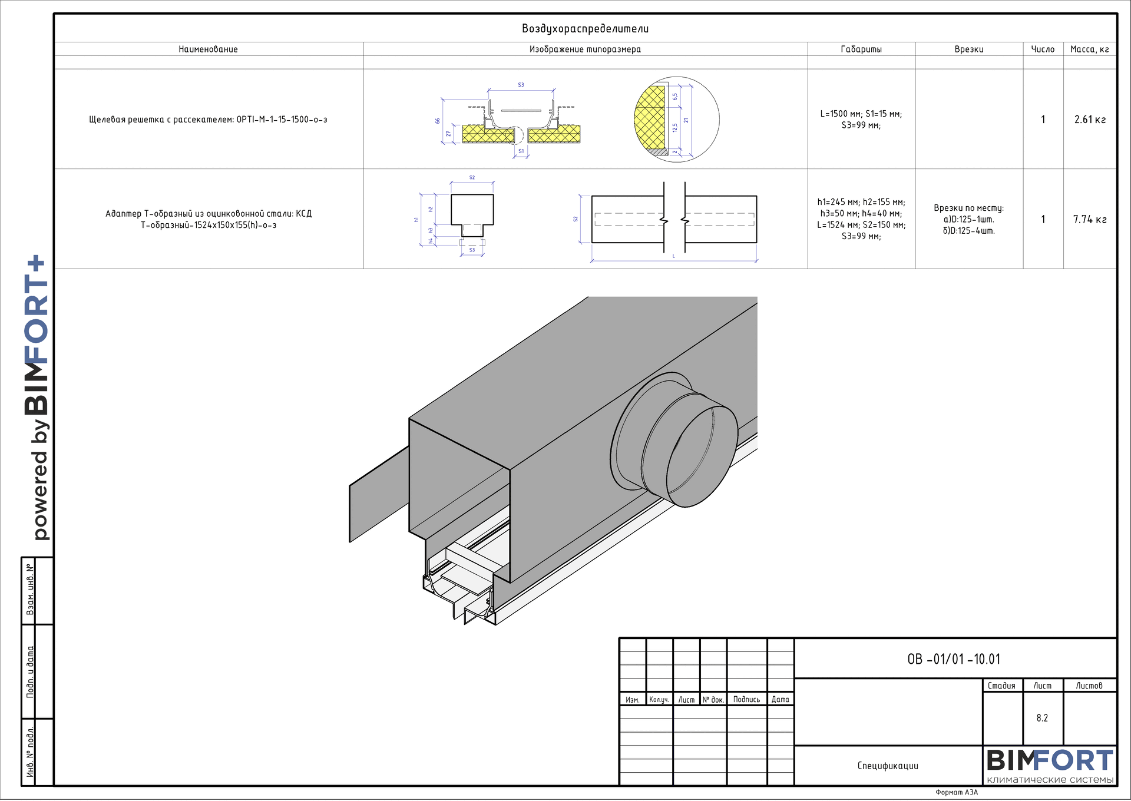Viewport: 1131px width, 801px height.
Task: Click the vertical 'powered by BIMFORT+' logo
Action: click(37, 398)
